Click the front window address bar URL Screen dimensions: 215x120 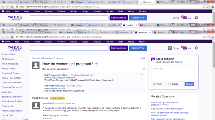click(x=61, y=37)
